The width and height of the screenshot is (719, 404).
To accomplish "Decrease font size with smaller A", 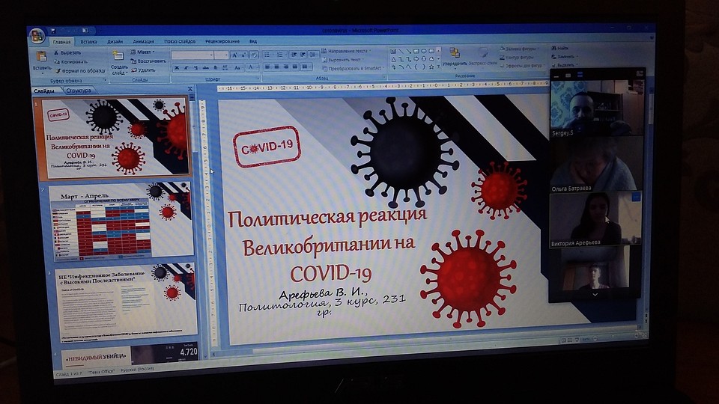I will coord(243,55).
